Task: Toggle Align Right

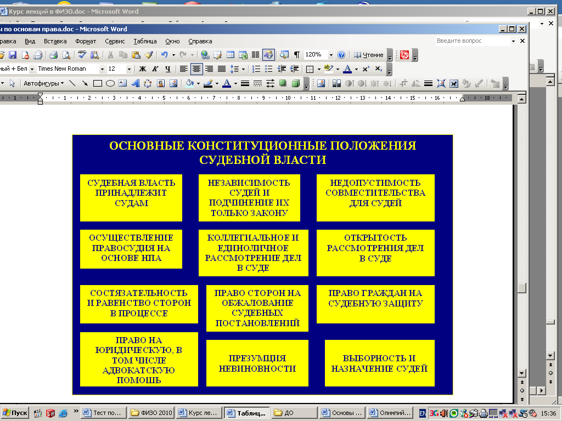Action: [x=209, y=69]
